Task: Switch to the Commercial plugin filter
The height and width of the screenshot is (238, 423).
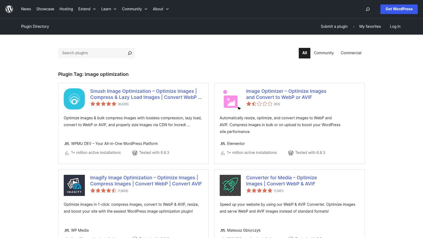Action: [x=351, y=53]
